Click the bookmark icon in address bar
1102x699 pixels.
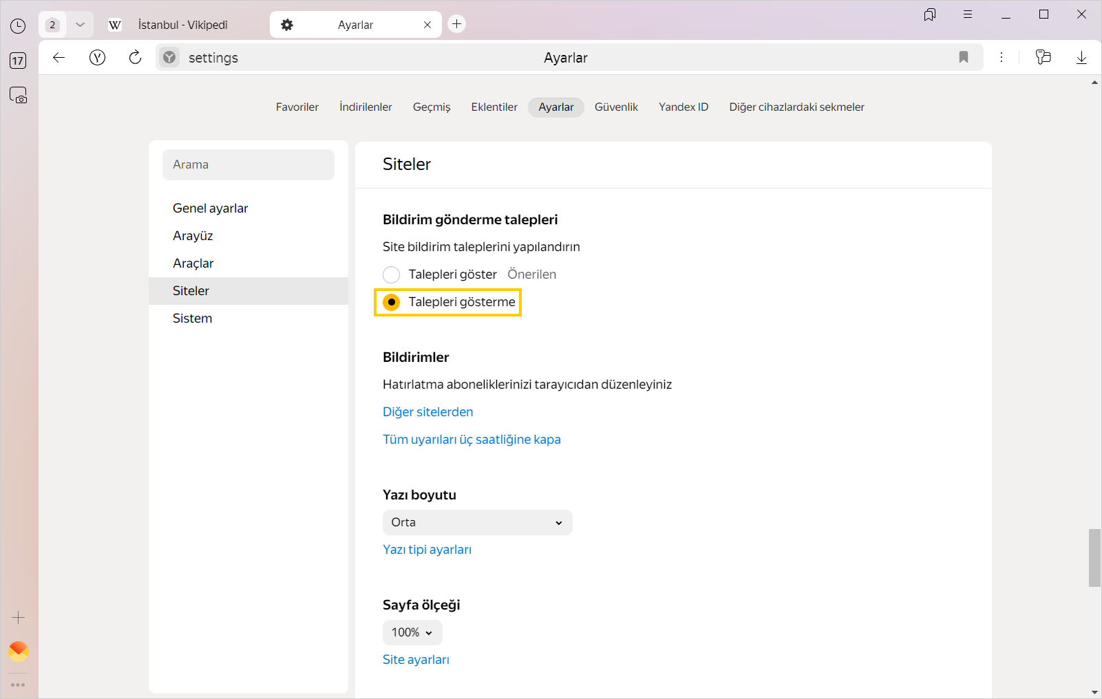point(963,58)
